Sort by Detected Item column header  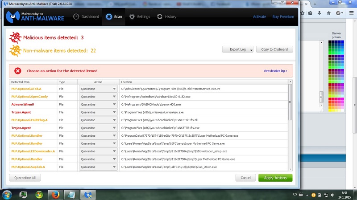33,82
